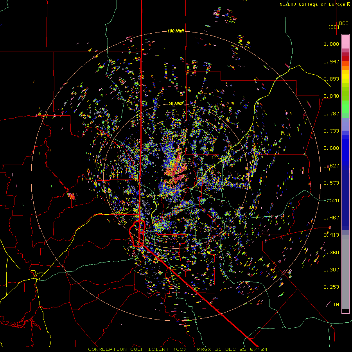Click the 0.947 color scale value
This screenshot has width=352, height=352.
click(331, 61)
